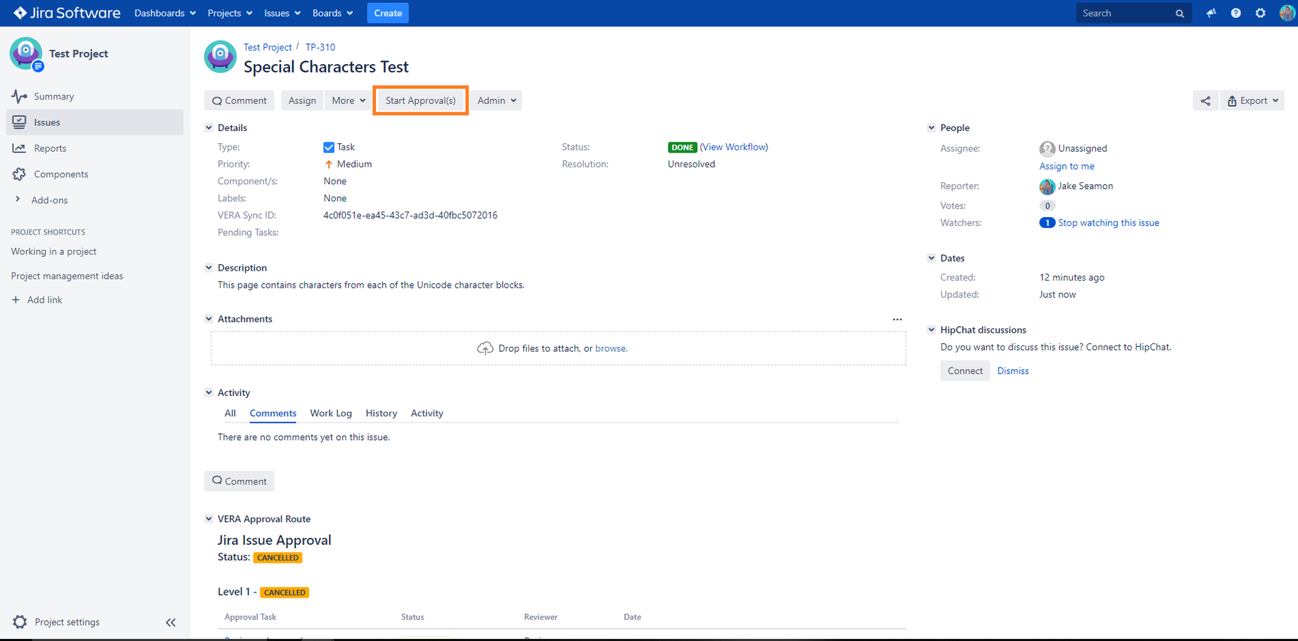
Task: Collapse the HipChat discussions section
Action: (x=931, y=330)
